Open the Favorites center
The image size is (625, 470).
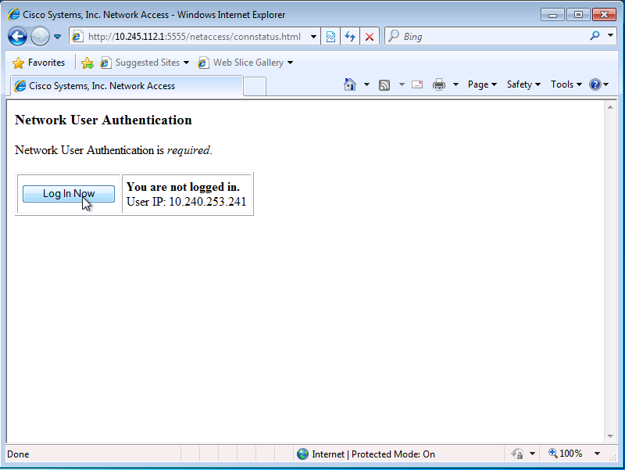pos(38,63)
